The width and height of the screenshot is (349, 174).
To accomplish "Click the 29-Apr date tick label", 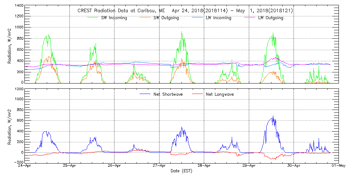I will coord(249,166).
